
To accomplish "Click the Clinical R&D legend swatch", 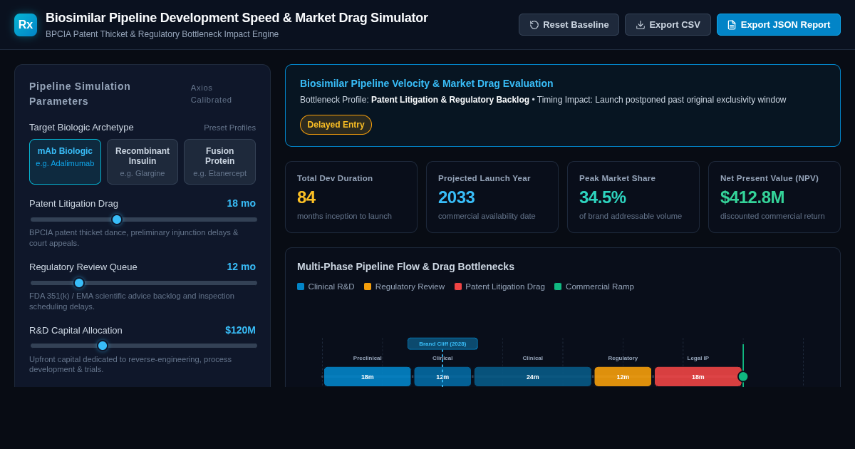I will (x=301, y=287).
